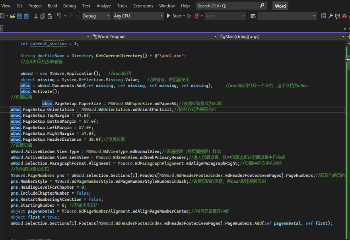This screenshot has width=350, height=240.
Task: Open the Any CPU platform dropdown
Action: point(138,16)
